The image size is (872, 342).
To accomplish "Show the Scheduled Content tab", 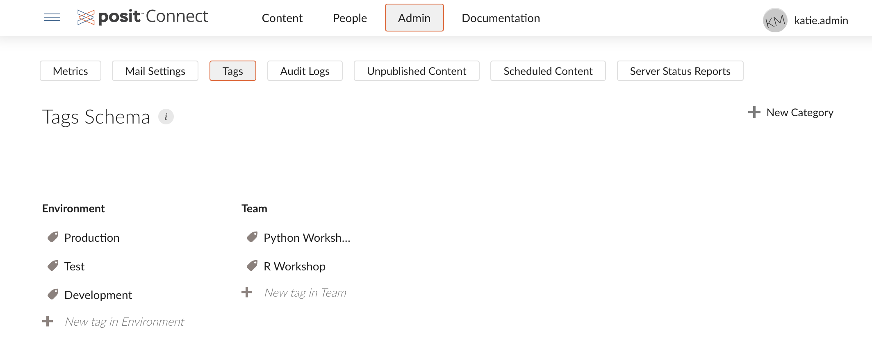I will (x=548, y=71).
